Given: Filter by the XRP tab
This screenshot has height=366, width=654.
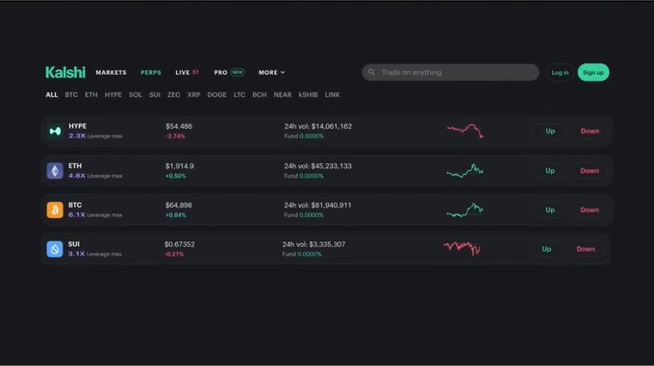Looking at the screenshot, I should [193, 95].
